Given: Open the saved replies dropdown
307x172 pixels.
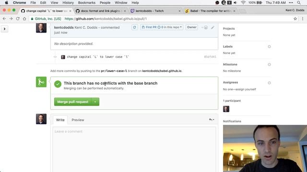Looking at the screenshot, I should pyautogui.click(x=212, y=119).
